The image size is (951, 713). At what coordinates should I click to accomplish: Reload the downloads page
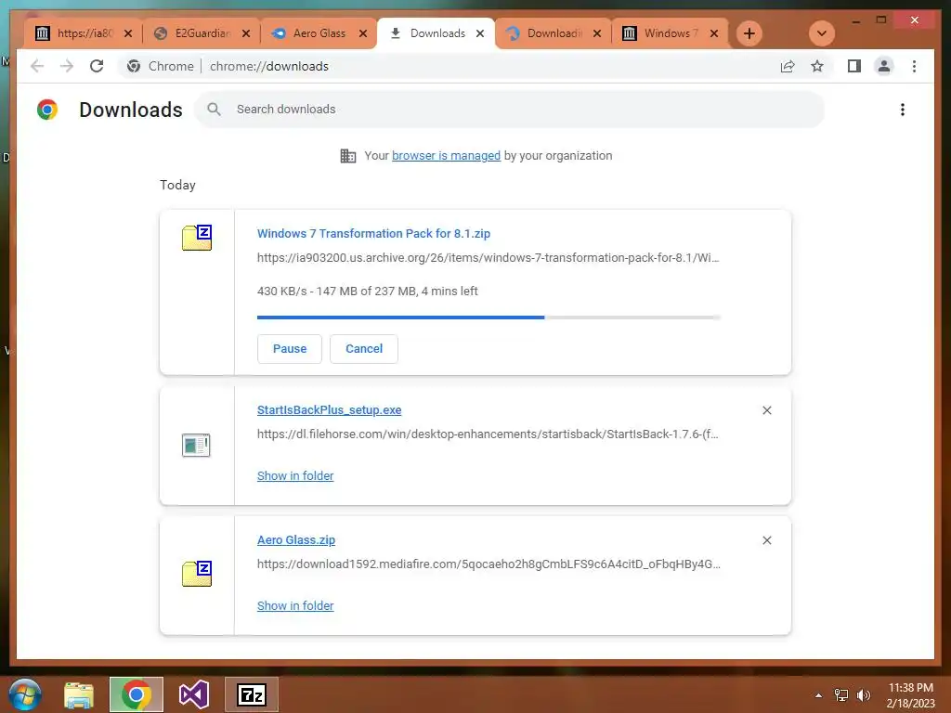tap(97, 66)
